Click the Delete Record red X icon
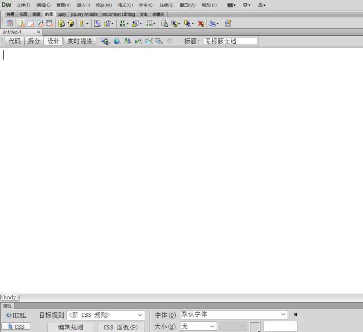Screen dimensions: 363x332 point(201,24)
